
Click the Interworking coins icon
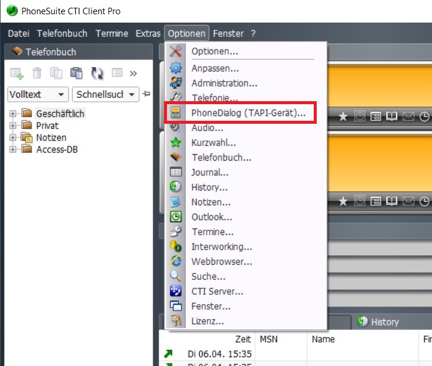point(175,246)
